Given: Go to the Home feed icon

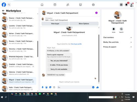Looking at the screenshot, I should pyautogui.click(x=42, y=5).
